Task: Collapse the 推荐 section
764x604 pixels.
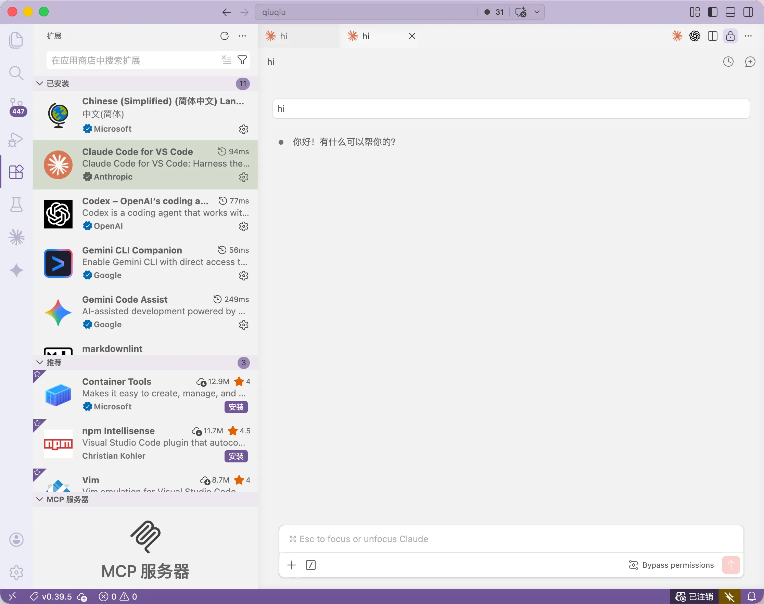Action: (145, 363)
